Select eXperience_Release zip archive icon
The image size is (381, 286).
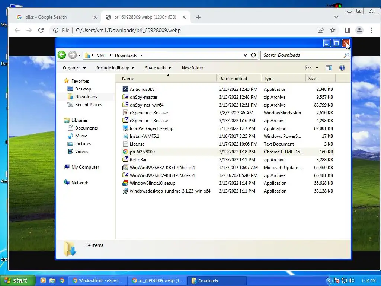coord(125,120)
